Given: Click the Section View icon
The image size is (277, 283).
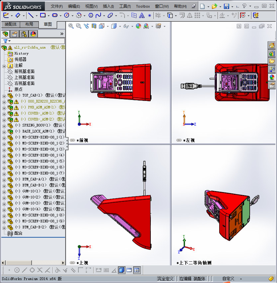Looking at the screenshot, I should (94, 26).
